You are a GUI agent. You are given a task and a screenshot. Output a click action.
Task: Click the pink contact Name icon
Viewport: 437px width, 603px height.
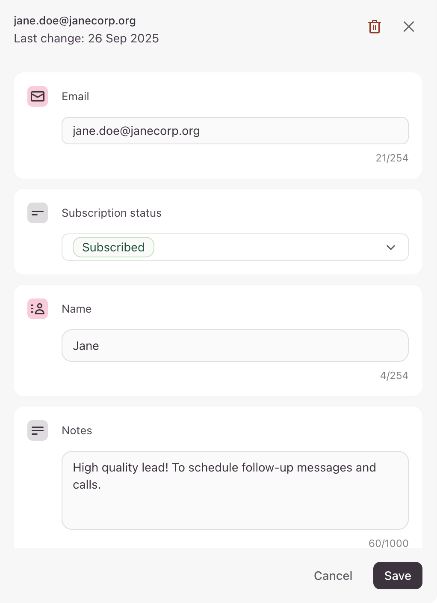(38, 309)
